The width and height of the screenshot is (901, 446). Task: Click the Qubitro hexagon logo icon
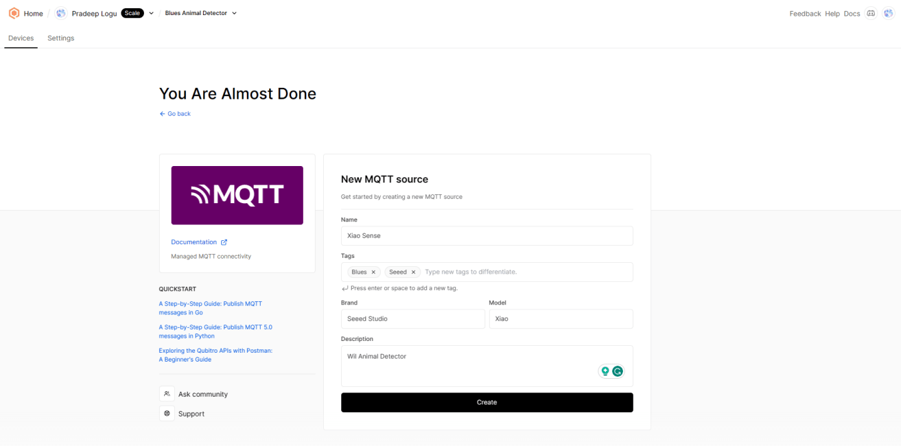tap(14, 13)
